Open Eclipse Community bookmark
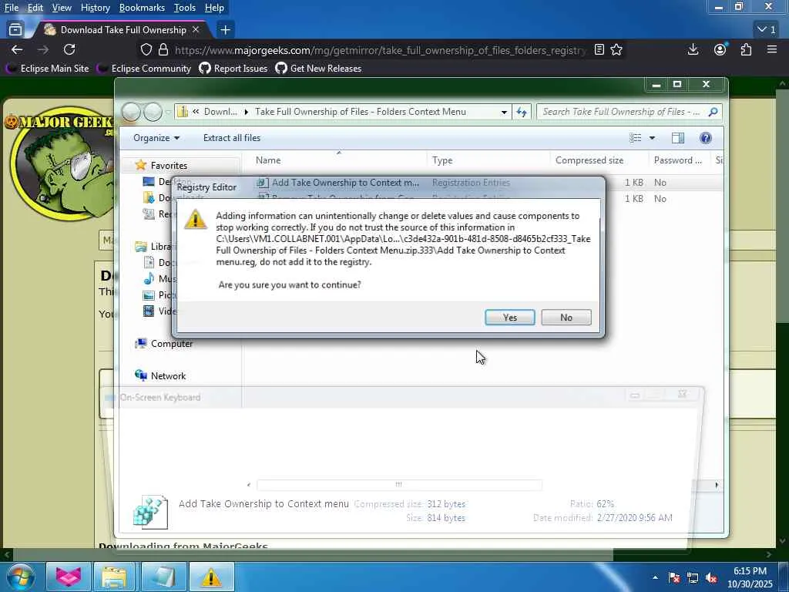This screenshot has height=592, width=789. pos(144,69)
